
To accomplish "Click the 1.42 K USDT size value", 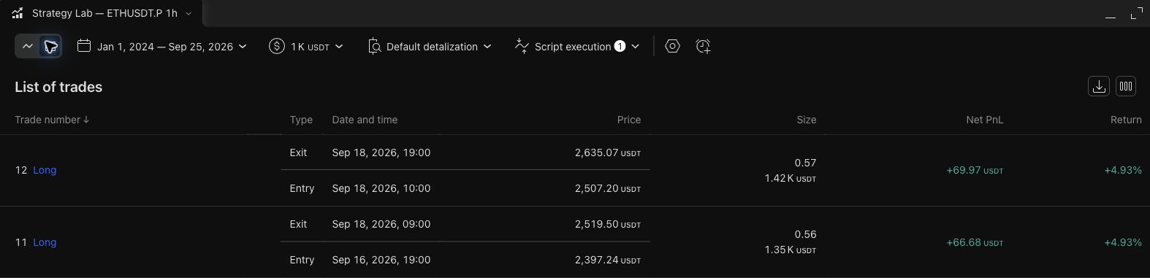I will tap(791, 178).
